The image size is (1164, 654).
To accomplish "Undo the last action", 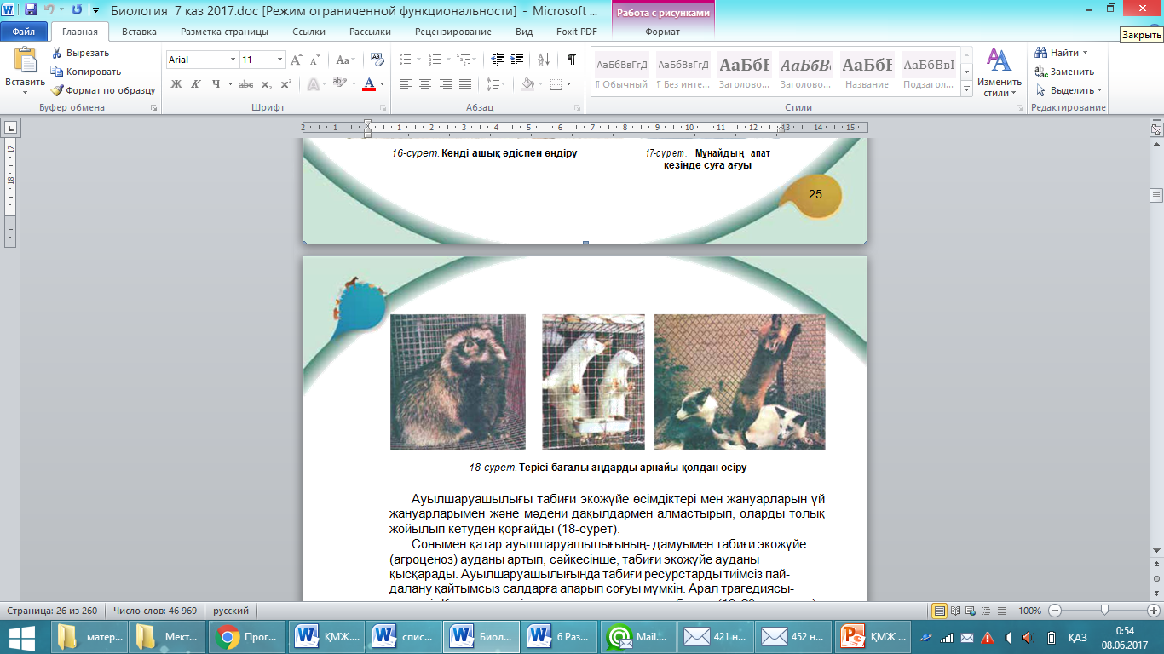I will pyautogui.click(x=49, y=10).
